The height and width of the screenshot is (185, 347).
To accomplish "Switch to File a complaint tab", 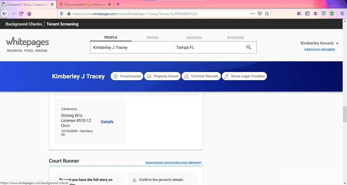I will 85,5.
